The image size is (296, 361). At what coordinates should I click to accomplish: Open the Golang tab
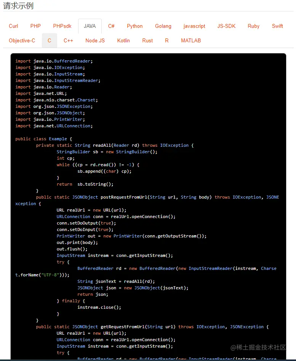(x=163, y=26)
